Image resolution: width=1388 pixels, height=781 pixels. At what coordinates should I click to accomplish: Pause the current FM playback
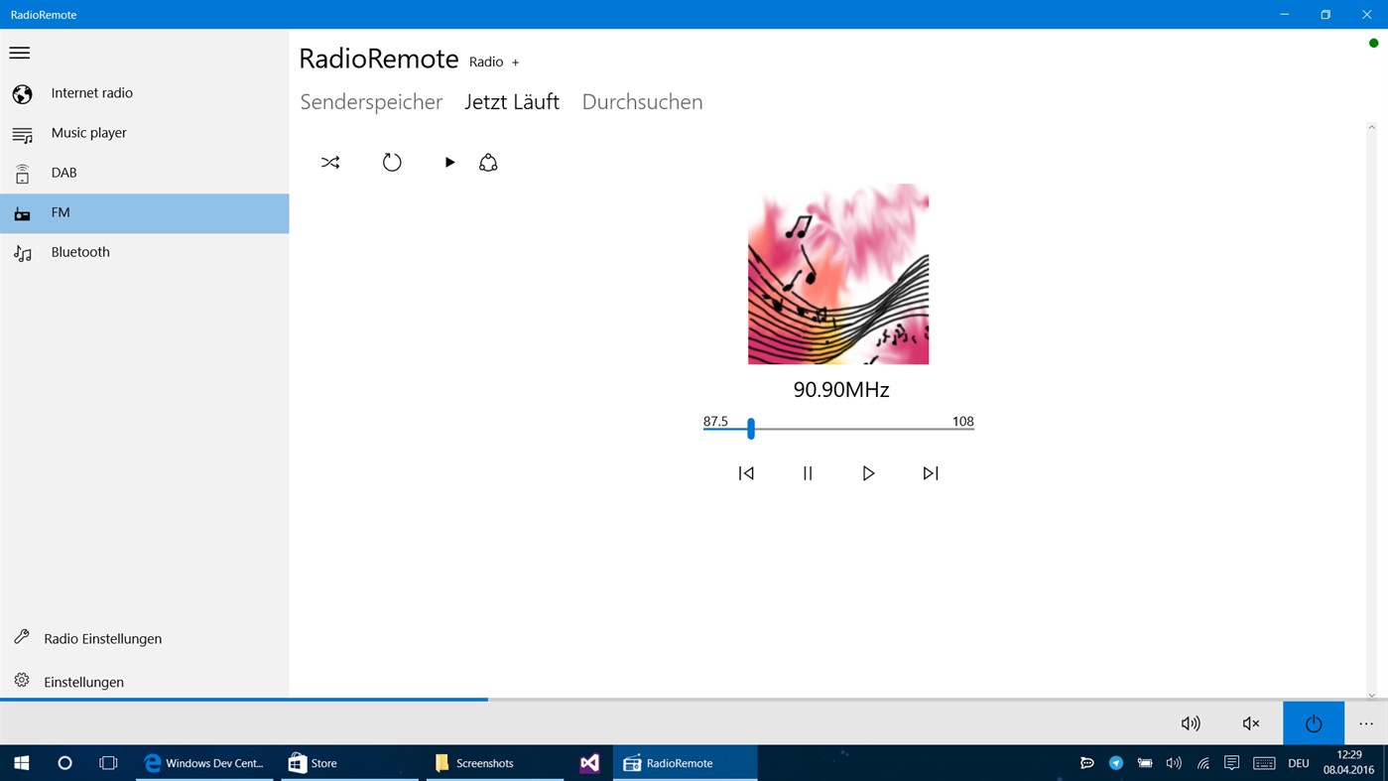click(807, 473)
